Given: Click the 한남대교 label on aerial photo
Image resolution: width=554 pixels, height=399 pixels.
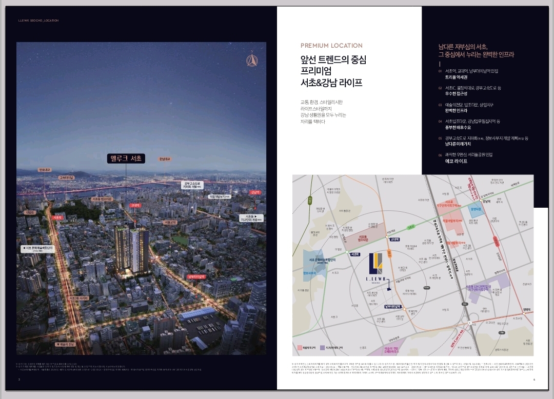Looking at the screenshot, I should point(165,159).
